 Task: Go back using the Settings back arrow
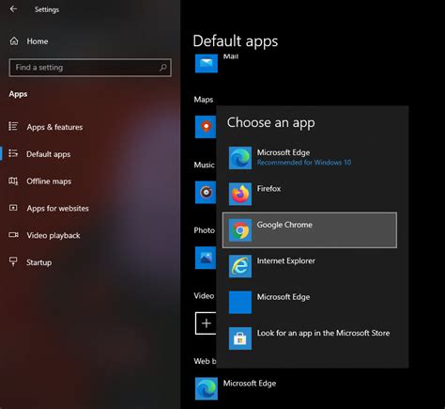pos(13,9)
